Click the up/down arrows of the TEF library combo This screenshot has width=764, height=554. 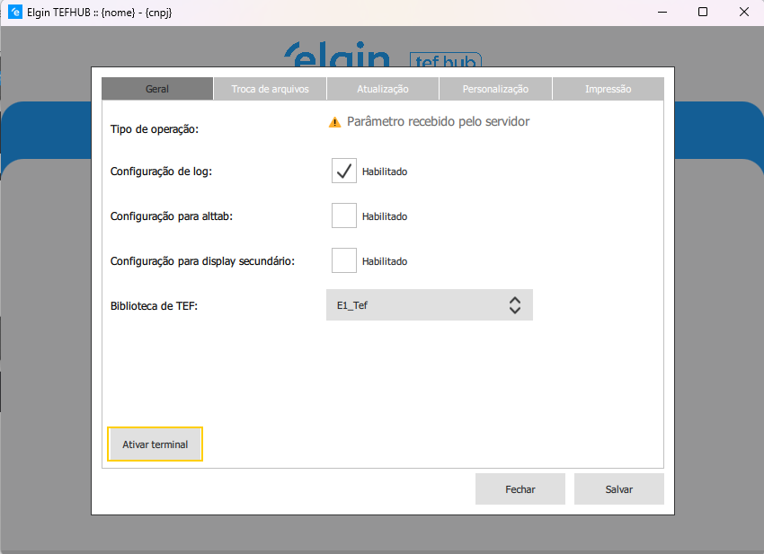tap(515, 305)
